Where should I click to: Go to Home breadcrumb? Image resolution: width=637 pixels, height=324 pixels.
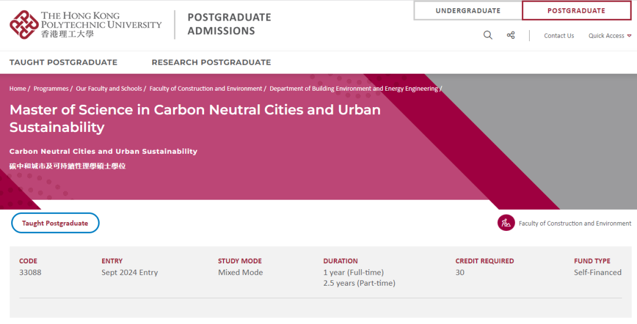coord(18,88)
